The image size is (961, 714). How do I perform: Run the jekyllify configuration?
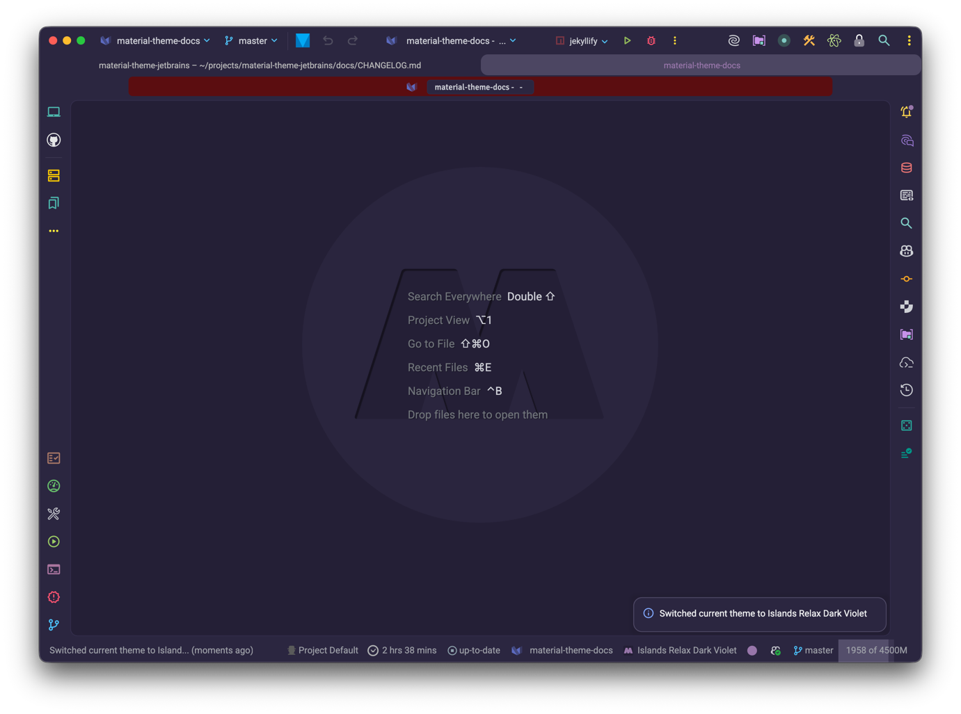tap(627, 41)
